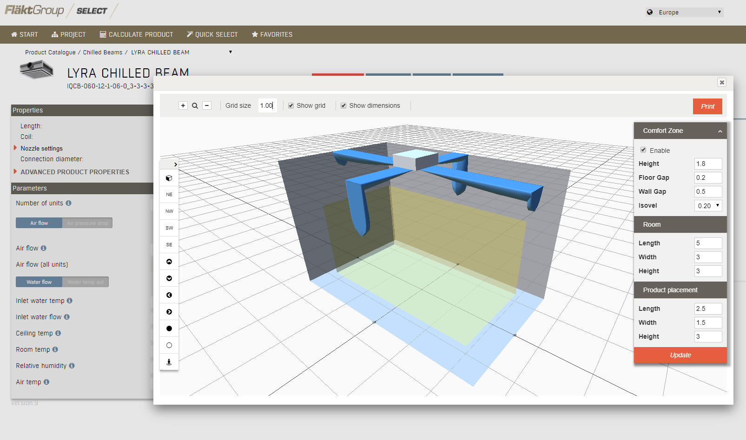Click the down-arrow circle view icon

coord(169,278)
